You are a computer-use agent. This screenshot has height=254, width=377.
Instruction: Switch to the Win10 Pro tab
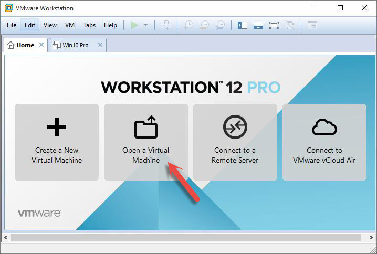point(73,45)
